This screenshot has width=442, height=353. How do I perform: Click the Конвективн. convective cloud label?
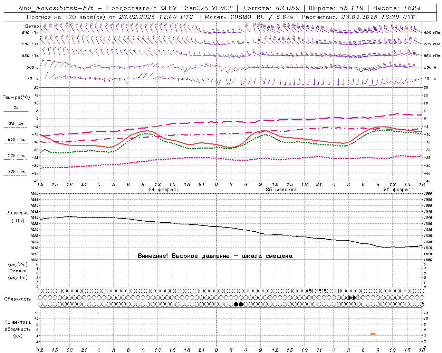18,322
